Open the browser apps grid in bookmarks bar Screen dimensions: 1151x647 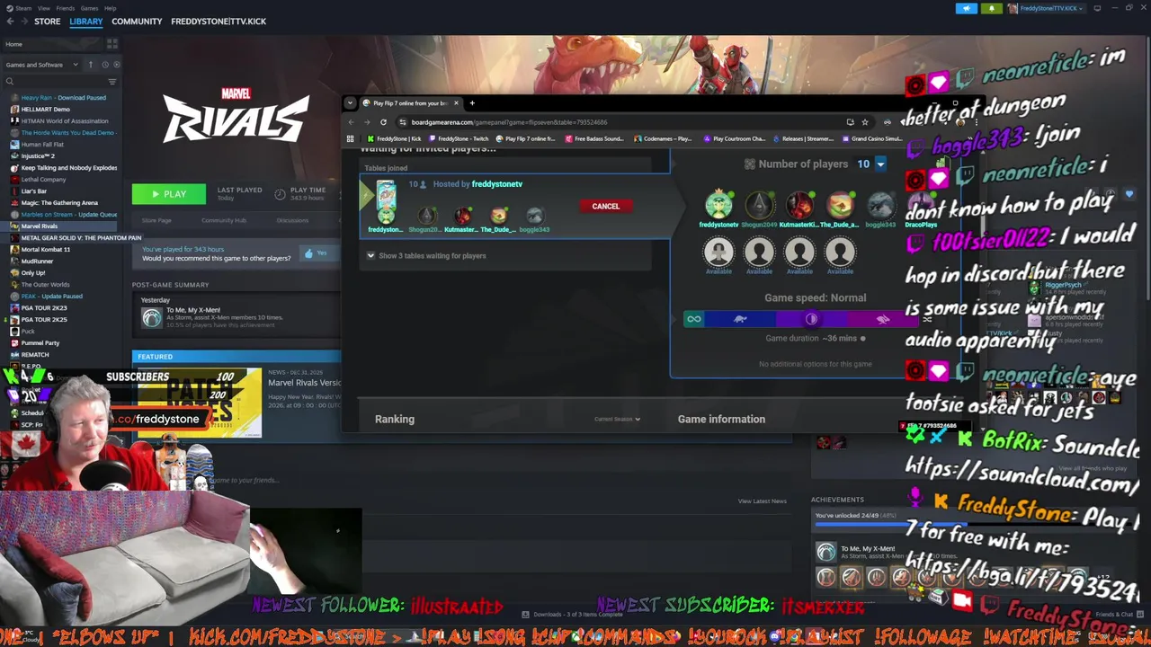point(350,138)
